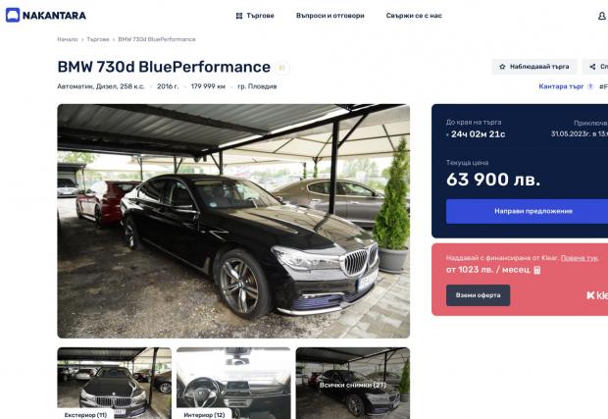Viewport: 608px width, 419px height.
Task: Open the Nakantara logo homepage
Action: tap(46, 16)
